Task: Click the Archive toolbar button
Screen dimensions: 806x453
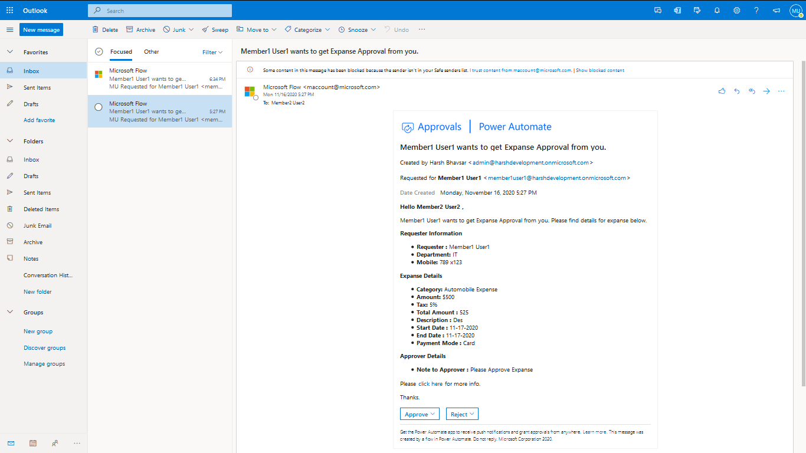Action: click(140, 29)
